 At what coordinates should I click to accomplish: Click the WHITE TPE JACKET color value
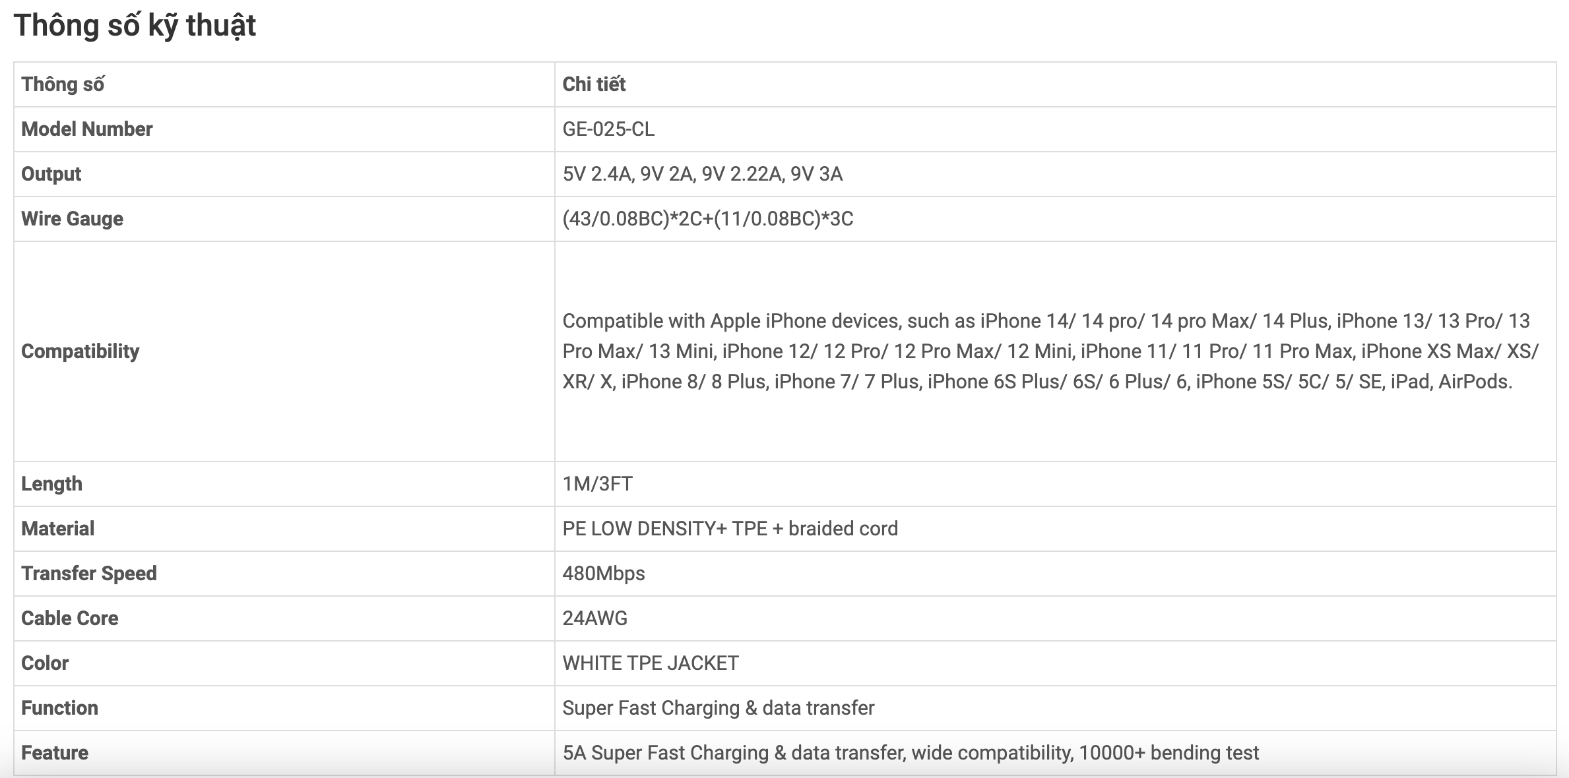click(651, 663)
